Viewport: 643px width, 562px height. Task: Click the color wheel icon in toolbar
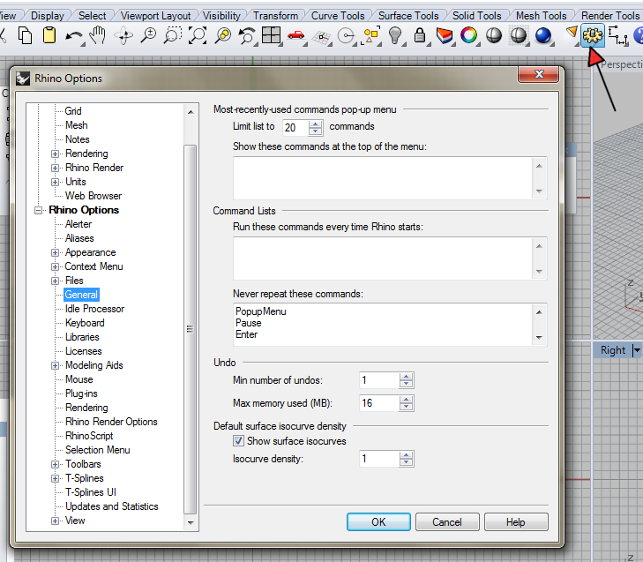469,36
